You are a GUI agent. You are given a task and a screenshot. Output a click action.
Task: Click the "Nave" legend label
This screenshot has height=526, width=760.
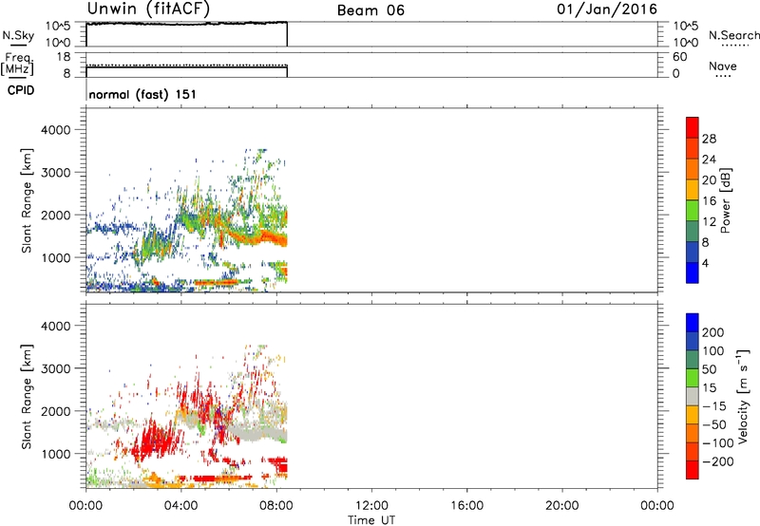[x=723, y=66]
